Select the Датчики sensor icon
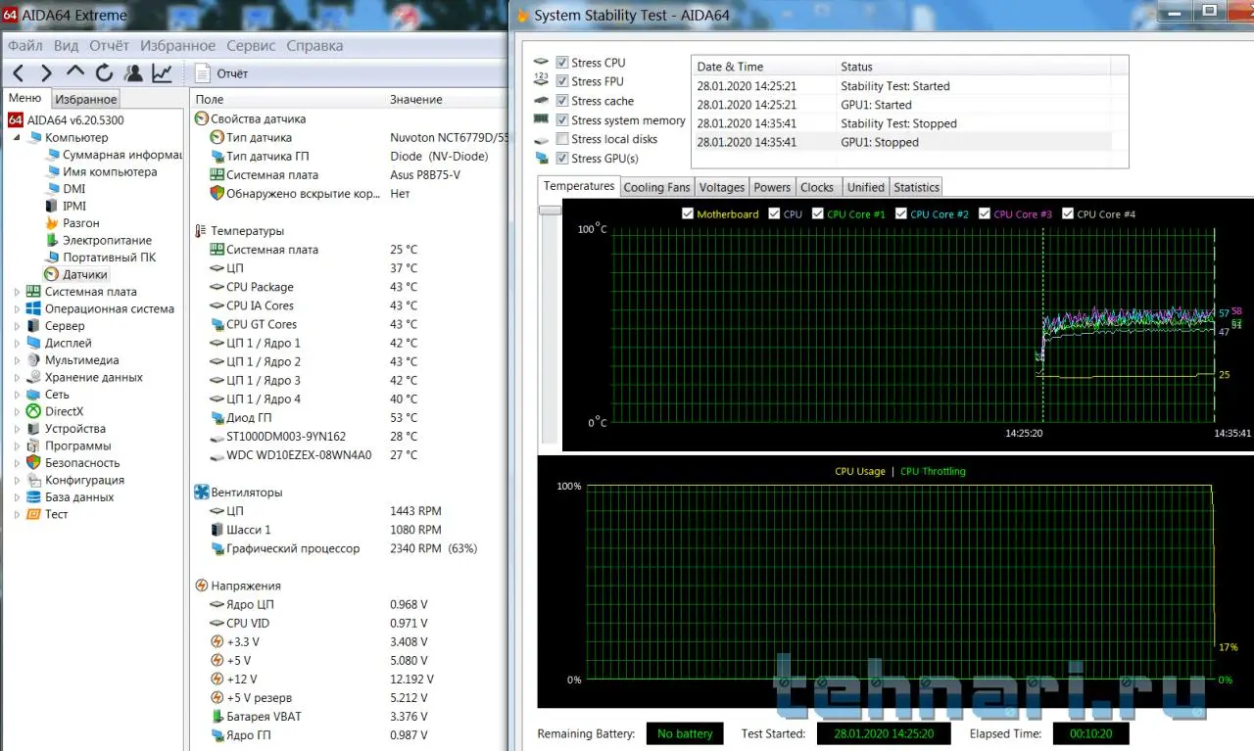The height and width of the screenshot is (751, 1254). (52, 275)
